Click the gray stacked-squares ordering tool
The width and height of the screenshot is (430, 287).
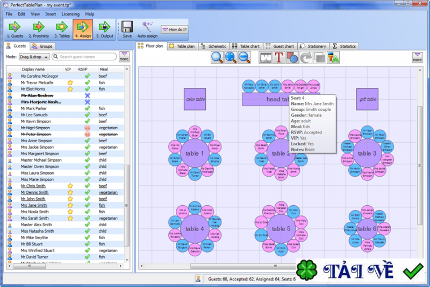tap(319, 58)
